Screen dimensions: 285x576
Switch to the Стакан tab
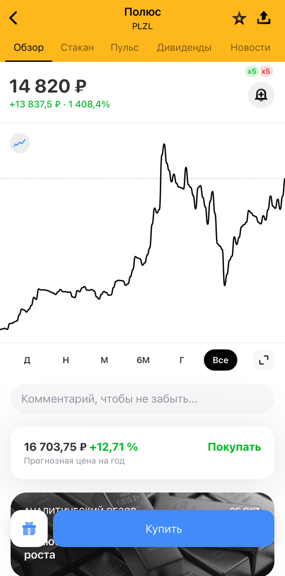click(x=77, y=48)
